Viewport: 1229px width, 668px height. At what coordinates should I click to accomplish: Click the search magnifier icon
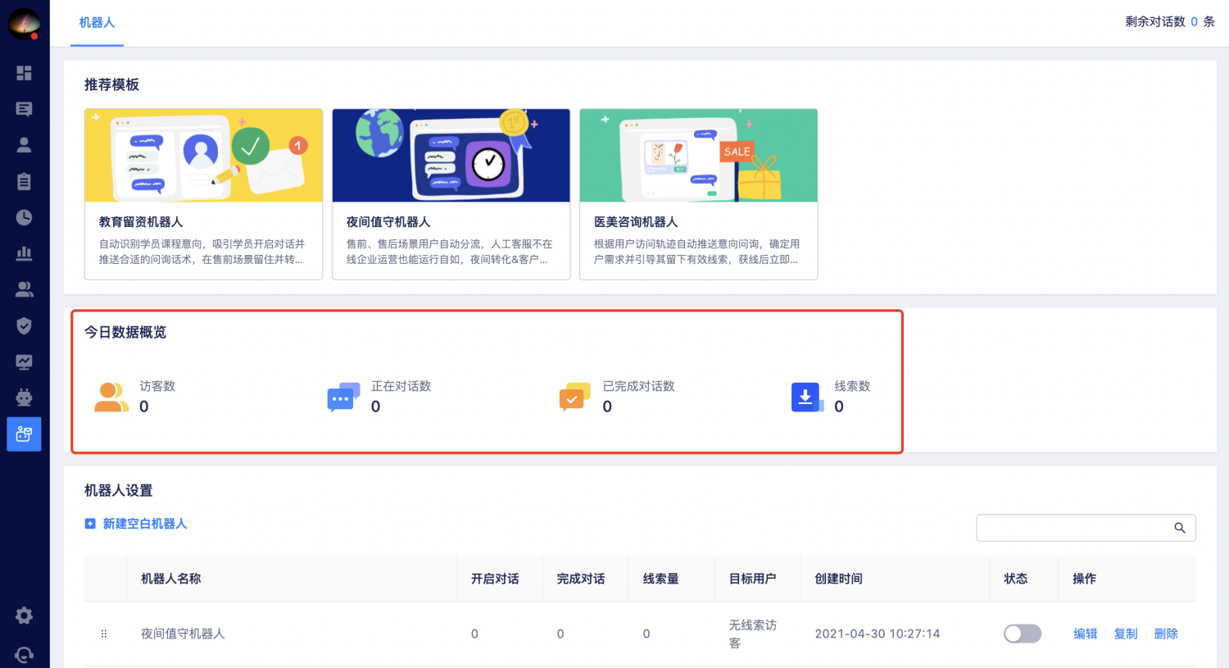coord(1180,528)
